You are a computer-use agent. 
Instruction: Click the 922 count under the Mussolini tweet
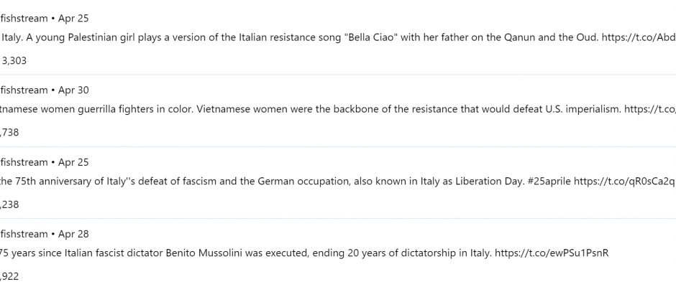tap(9, 277)
